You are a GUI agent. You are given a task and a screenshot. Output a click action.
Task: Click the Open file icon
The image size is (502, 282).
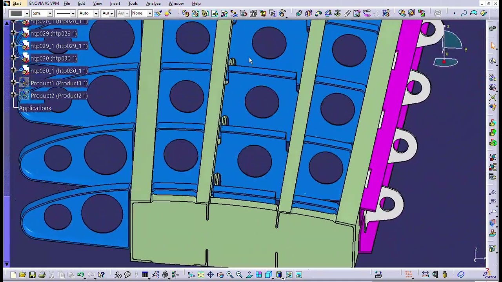coord(22,275)
